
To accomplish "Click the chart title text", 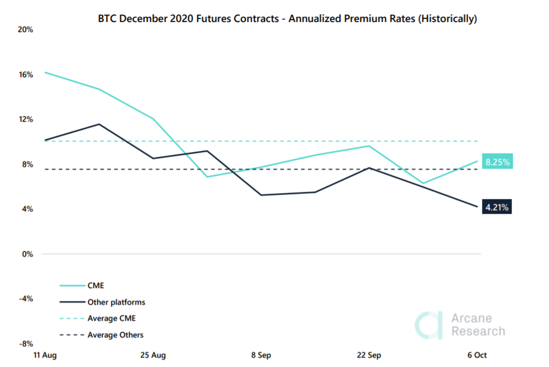I will [287, 18].
